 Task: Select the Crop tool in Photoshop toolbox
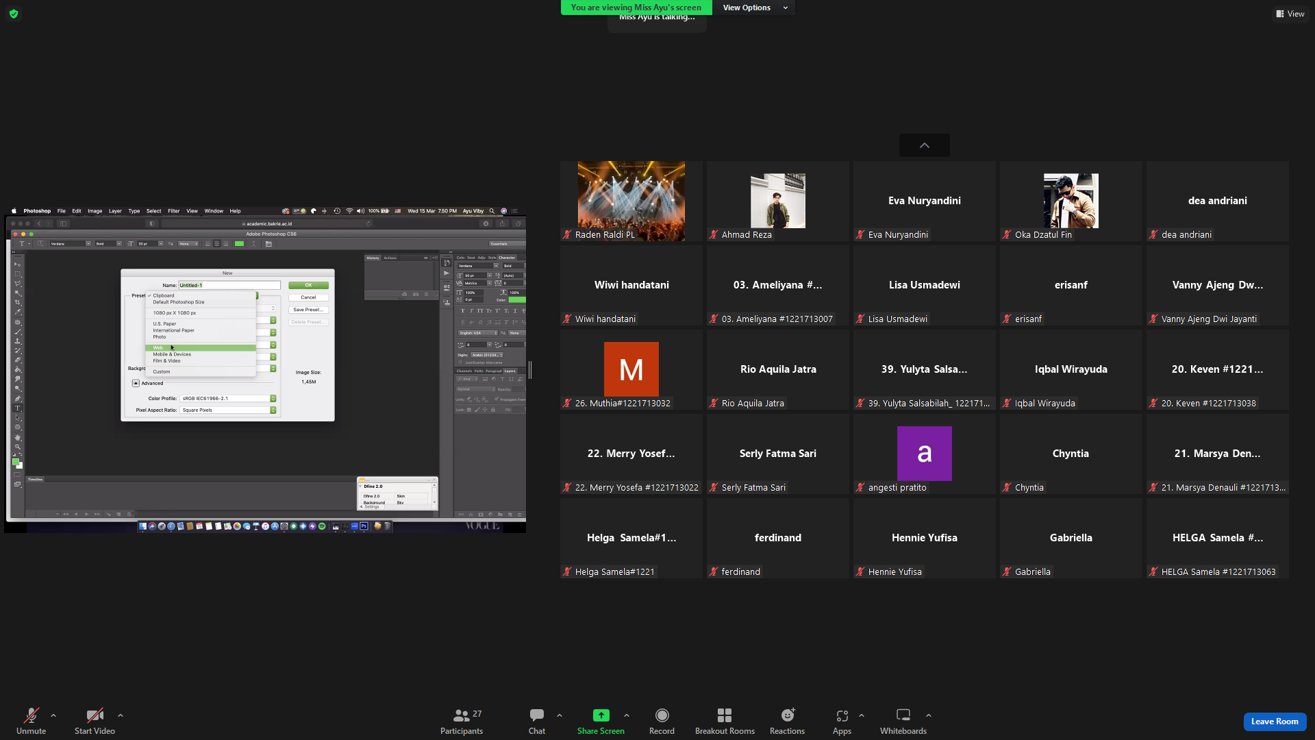pos(18,302)
